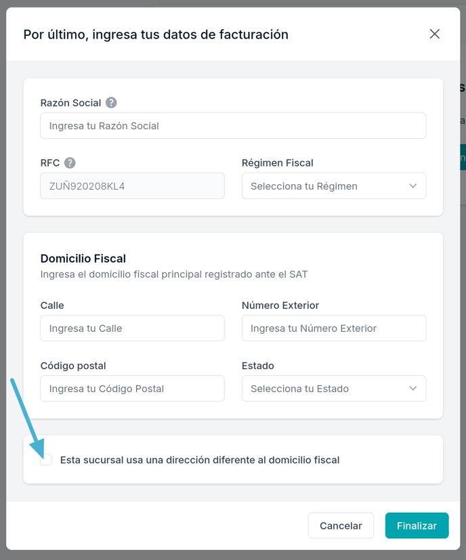Screen dimensions: 466x560
Task: Tick the different branch address checkbox
Action: (46, 460)
